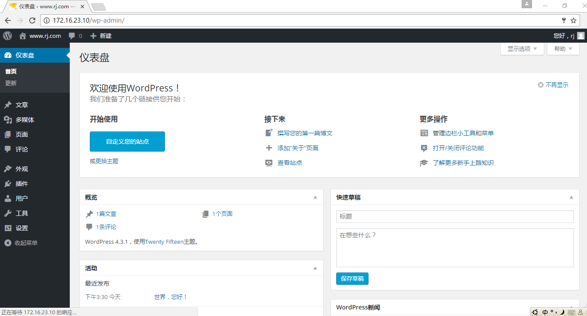Image resolution: width=587 pixels, height=316 pixels.
Task: Open the 插件 menu in sidebar
Action: (x=35, y=184)
